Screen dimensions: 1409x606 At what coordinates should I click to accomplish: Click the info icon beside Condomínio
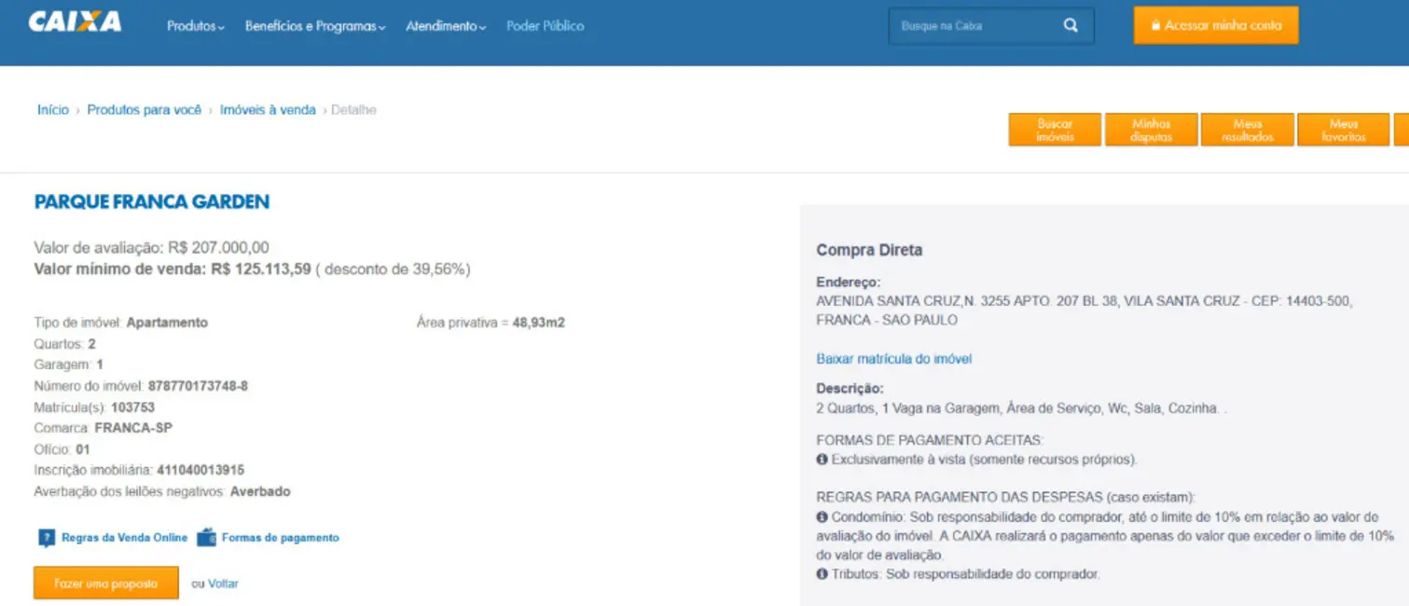coord(822,517)
